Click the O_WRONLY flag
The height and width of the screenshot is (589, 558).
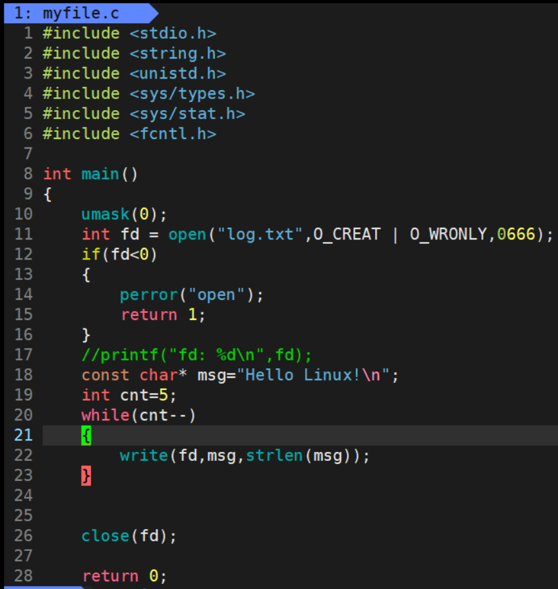pos(449,234)
